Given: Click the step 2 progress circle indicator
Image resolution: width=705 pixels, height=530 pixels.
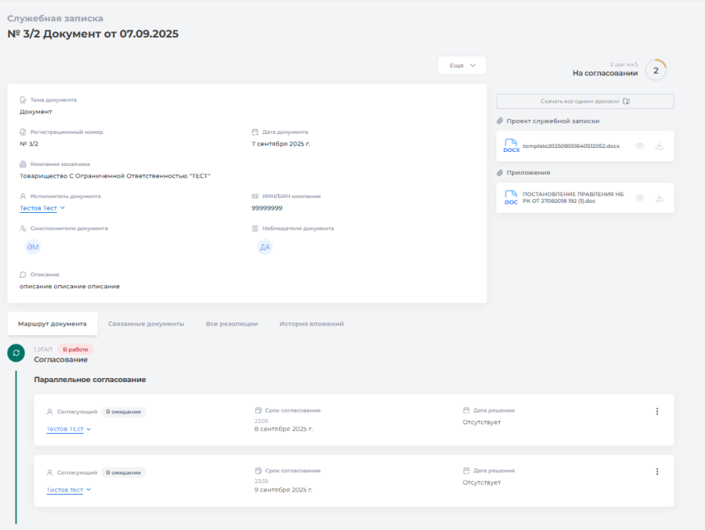Looking at the screenshot, I should pos(656,70).
